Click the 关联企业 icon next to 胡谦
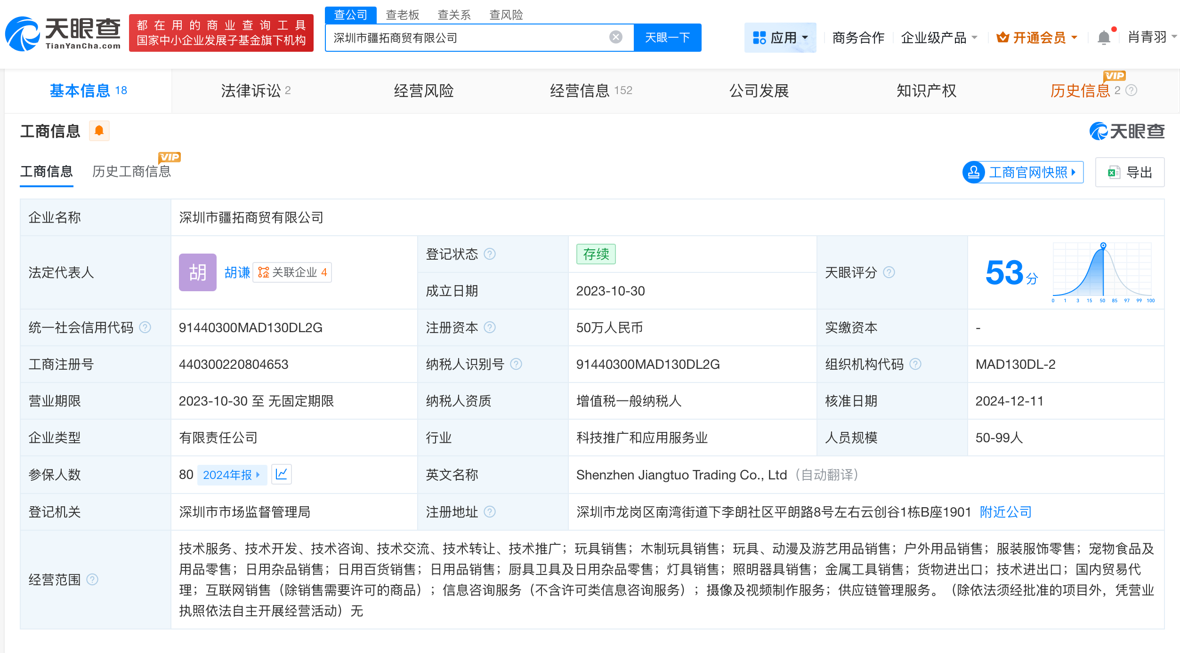This screenshot has height=653, width=1180. pos(264,272)
